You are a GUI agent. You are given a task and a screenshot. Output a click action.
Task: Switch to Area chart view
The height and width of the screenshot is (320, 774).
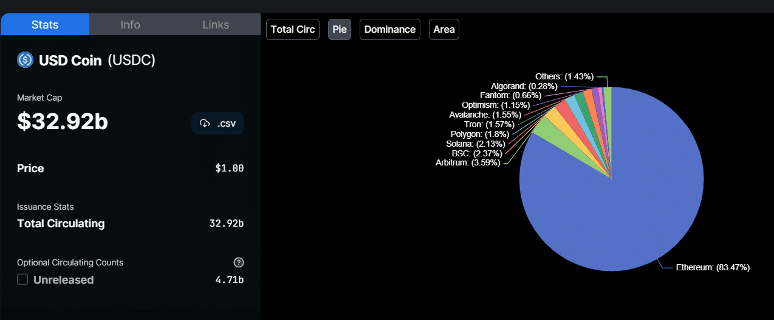point(444,29)
